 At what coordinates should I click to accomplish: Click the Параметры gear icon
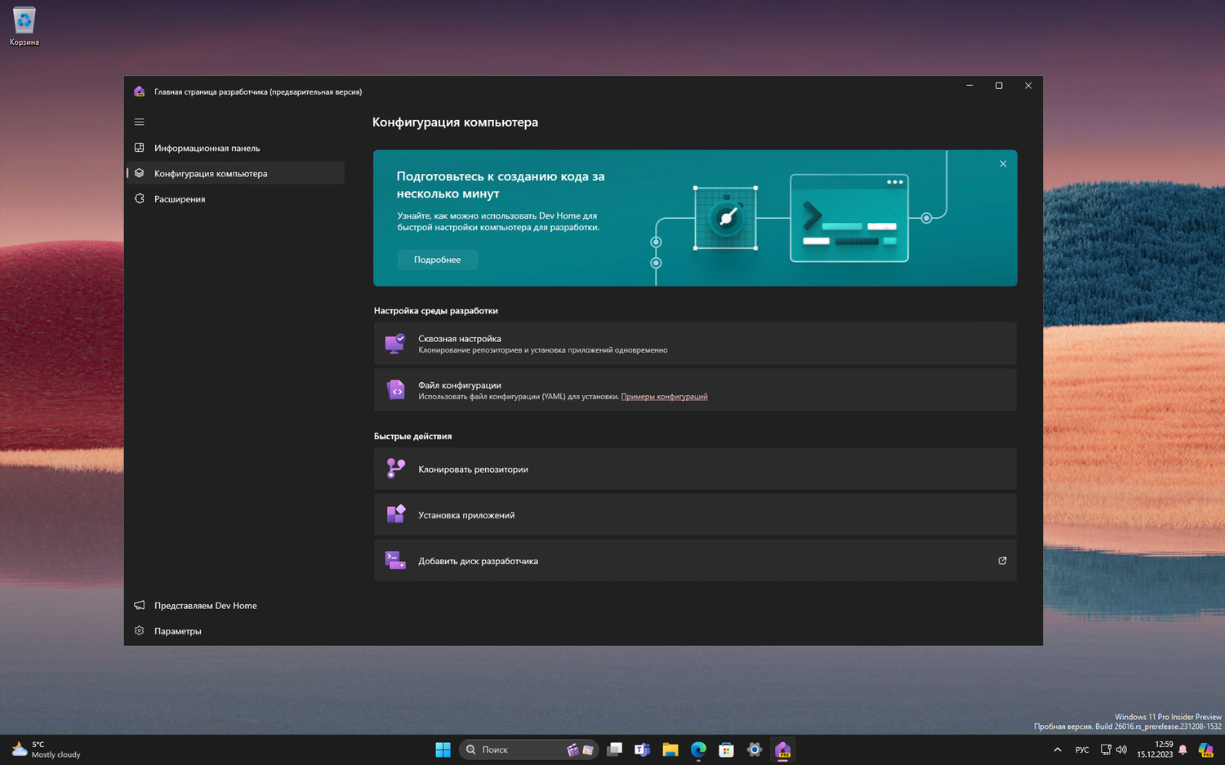tap(139, 630)
